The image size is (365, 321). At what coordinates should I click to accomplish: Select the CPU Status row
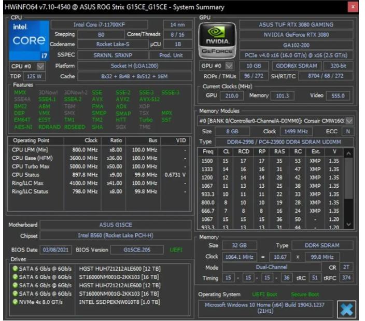(x=99, y=175)
